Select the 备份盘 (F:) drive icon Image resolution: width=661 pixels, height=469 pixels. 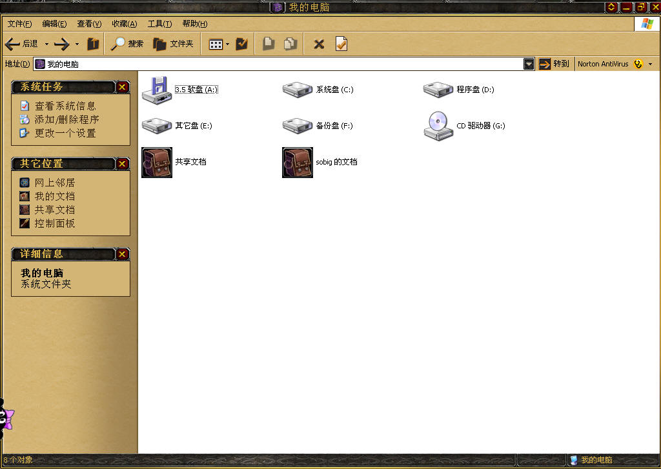point(298,126)
